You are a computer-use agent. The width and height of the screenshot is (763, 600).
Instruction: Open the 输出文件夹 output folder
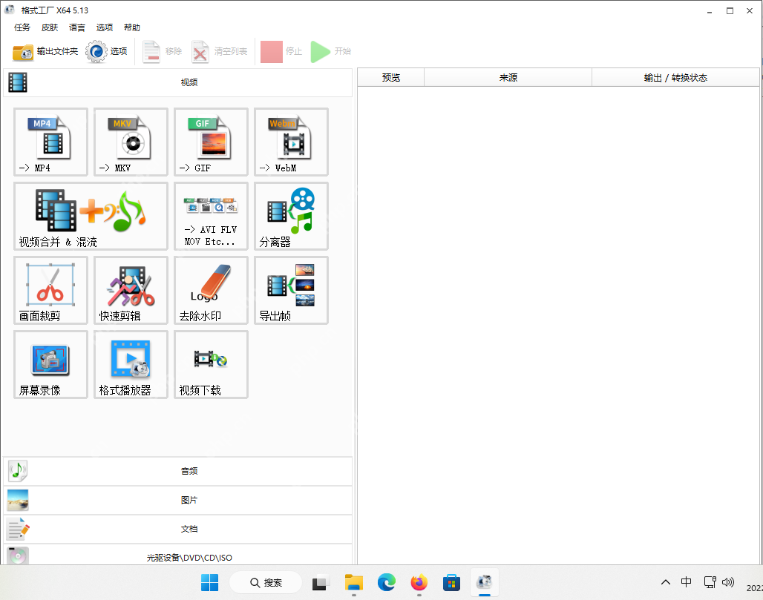click(35, 52)
